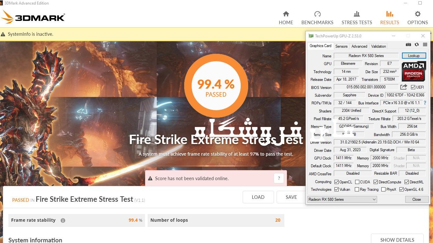Minimize the GPU-Z window
This screenshot has height=243, width=433.
click(x=393, y=36)
